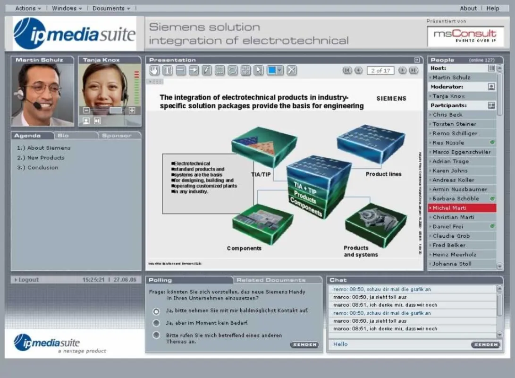Expand participant Remo Schilliger
515x378 pixels.
463,133
